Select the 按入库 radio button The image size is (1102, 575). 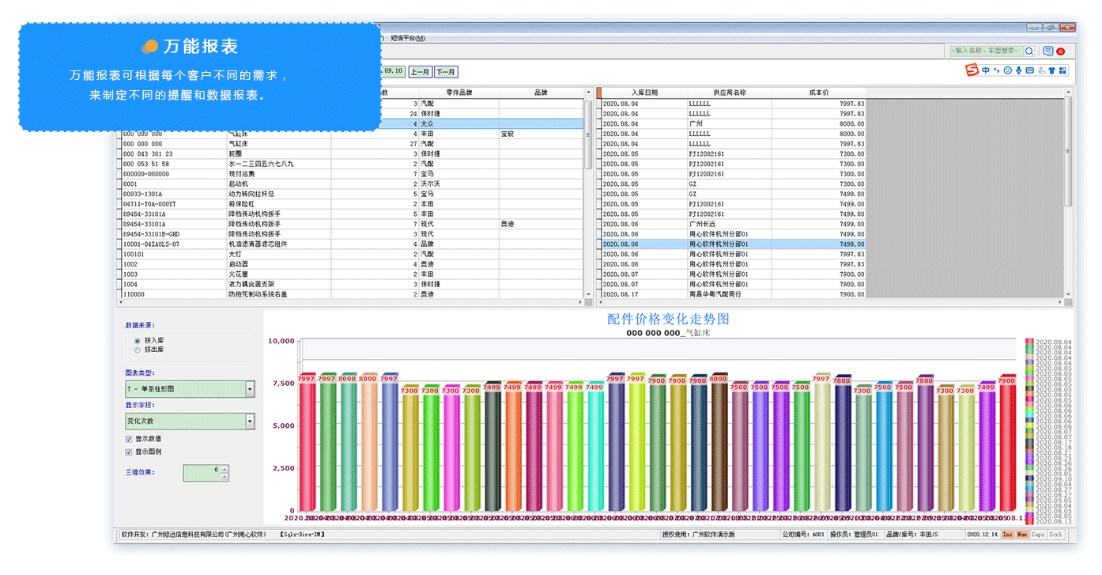(138, 340)
